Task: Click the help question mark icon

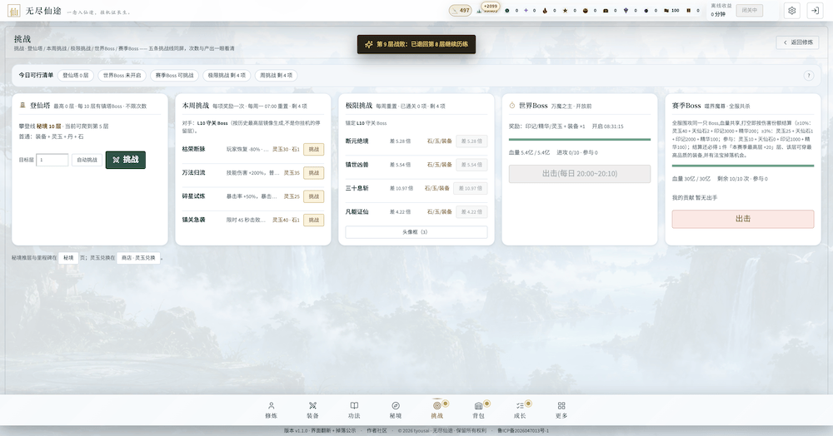Action: [x=809, y=76]
